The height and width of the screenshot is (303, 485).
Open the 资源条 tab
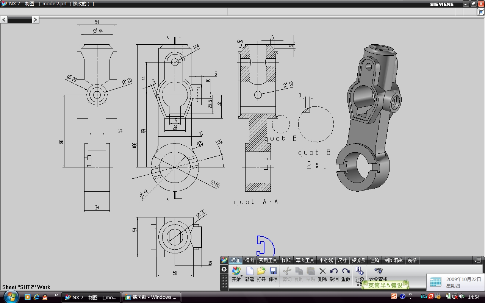(358, 260)
